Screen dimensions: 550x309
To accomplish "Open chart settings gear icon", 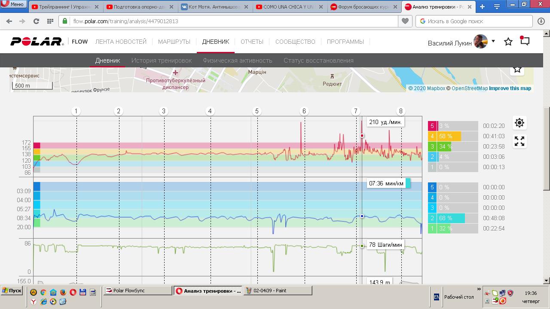I will click(519, 123).
